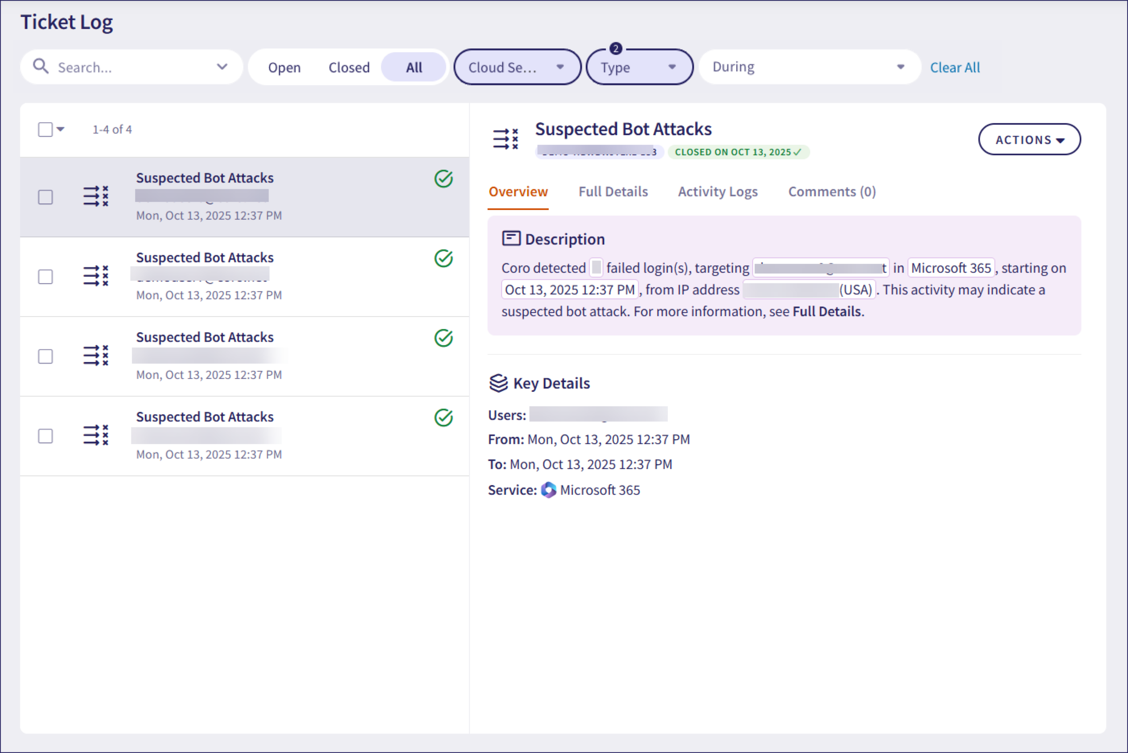Click the Oct 13, 2025 12:37 PM chip in description
The height and width of the screenshot is (753, 1128).
[570, 290]
